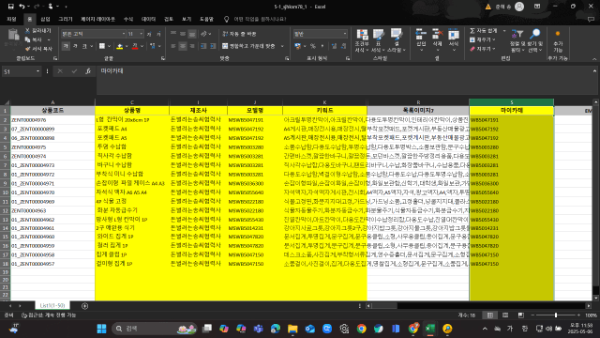Click the text orientation icon
This screenshot has width=600, height=338.
(204, 34)
